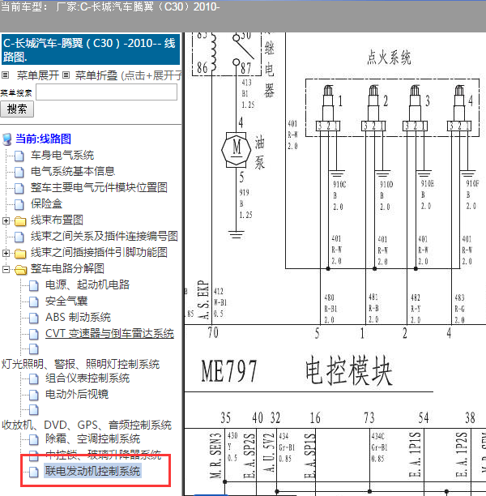Click page icon beside 电源、起动机电路
This screenshot has height=496, width=486.
[34, 285]
